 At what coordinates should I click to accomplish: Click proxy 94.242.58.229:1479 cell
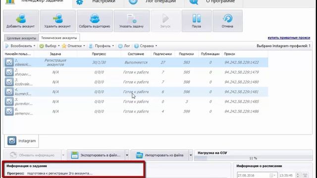tap(241, 72)
